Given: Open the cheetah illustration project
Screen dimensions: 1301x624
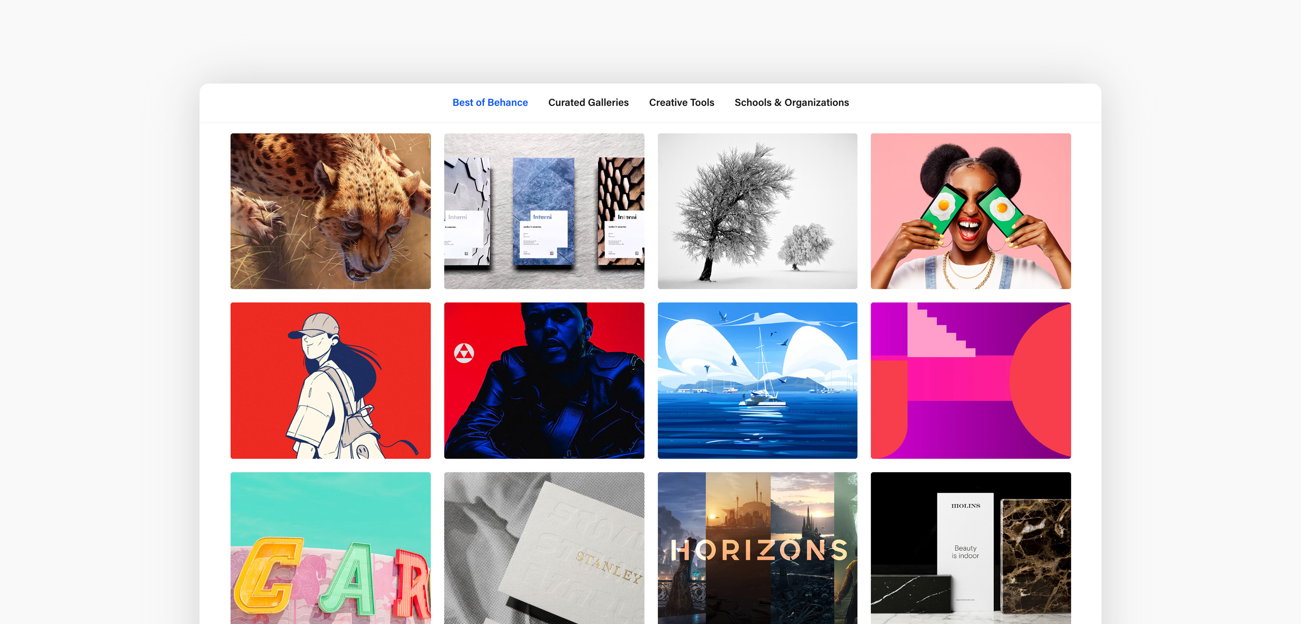Looking at the screenshot, I should 330,211.
